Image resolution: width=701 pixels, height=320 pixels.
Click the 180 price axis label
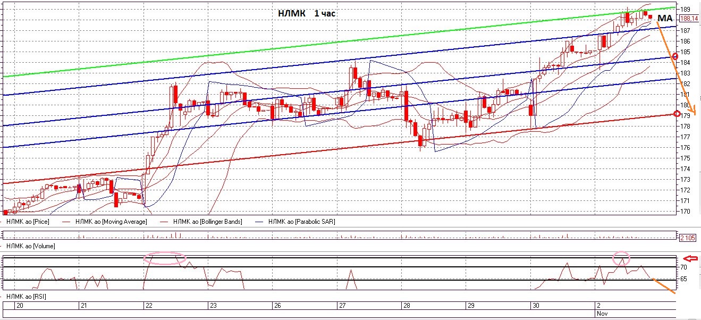tap(685, 105)
